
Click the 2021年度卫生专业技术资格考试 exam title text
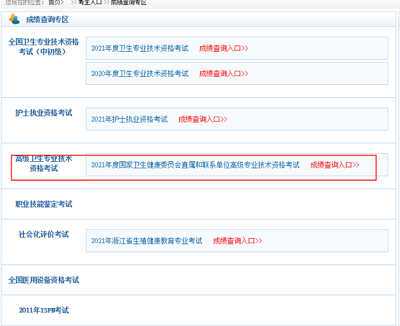[x=140, y=48]
